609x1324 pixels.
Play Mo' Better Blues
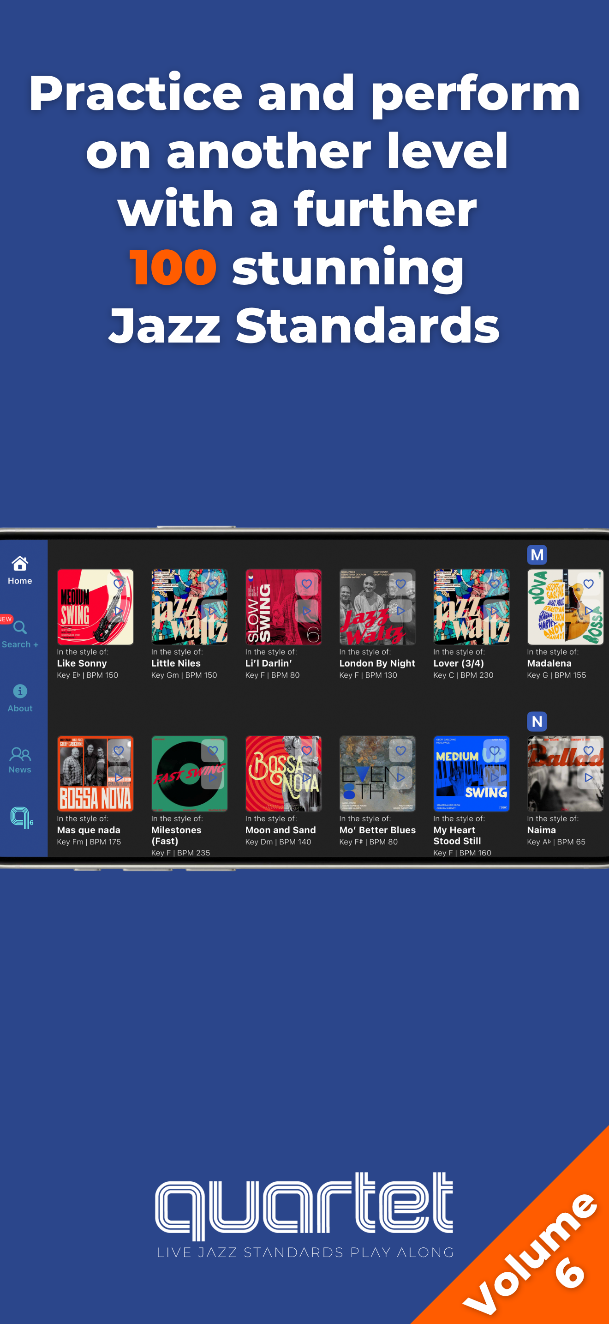point(400,778)
